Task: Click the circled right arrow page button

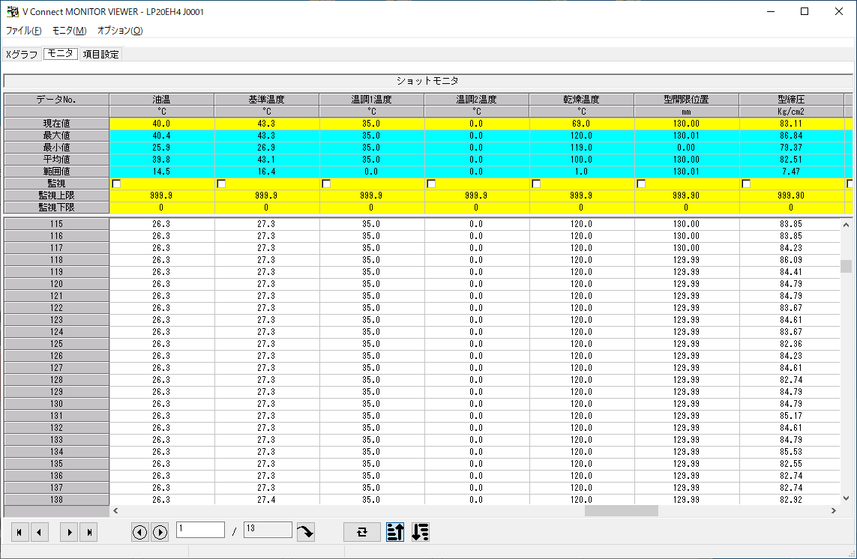Action: 160,532
